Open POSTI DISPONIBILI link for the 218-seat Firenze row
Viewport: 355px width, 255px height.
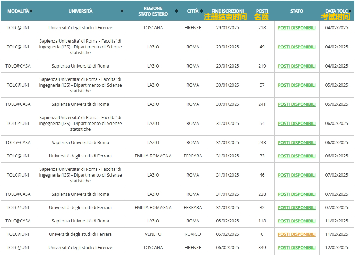click(x=297, y=28)
